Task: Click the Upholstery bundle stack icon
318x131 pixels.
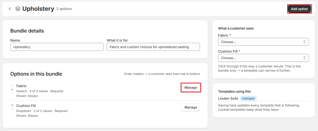Action: [x=18, y=9]
